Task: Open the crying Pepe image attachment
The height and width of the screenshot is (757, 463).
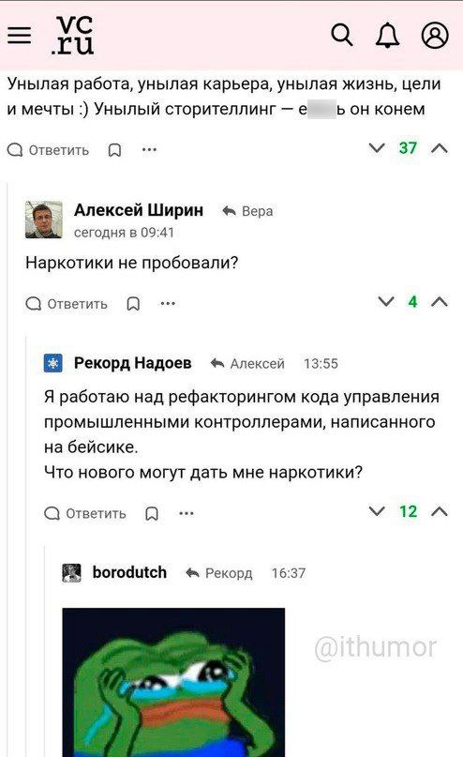Action: pos(173,682)
